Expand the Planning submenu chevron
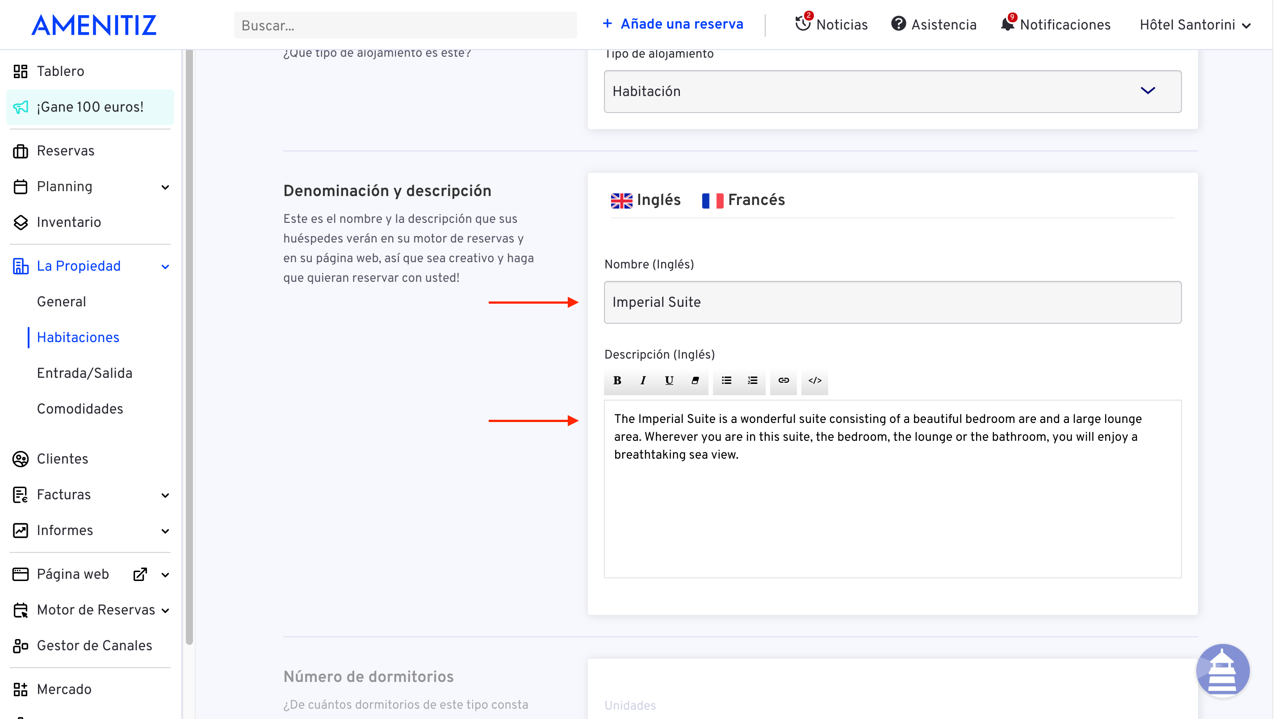This screenshot has width=1274, height=719. tap(165, 188)
